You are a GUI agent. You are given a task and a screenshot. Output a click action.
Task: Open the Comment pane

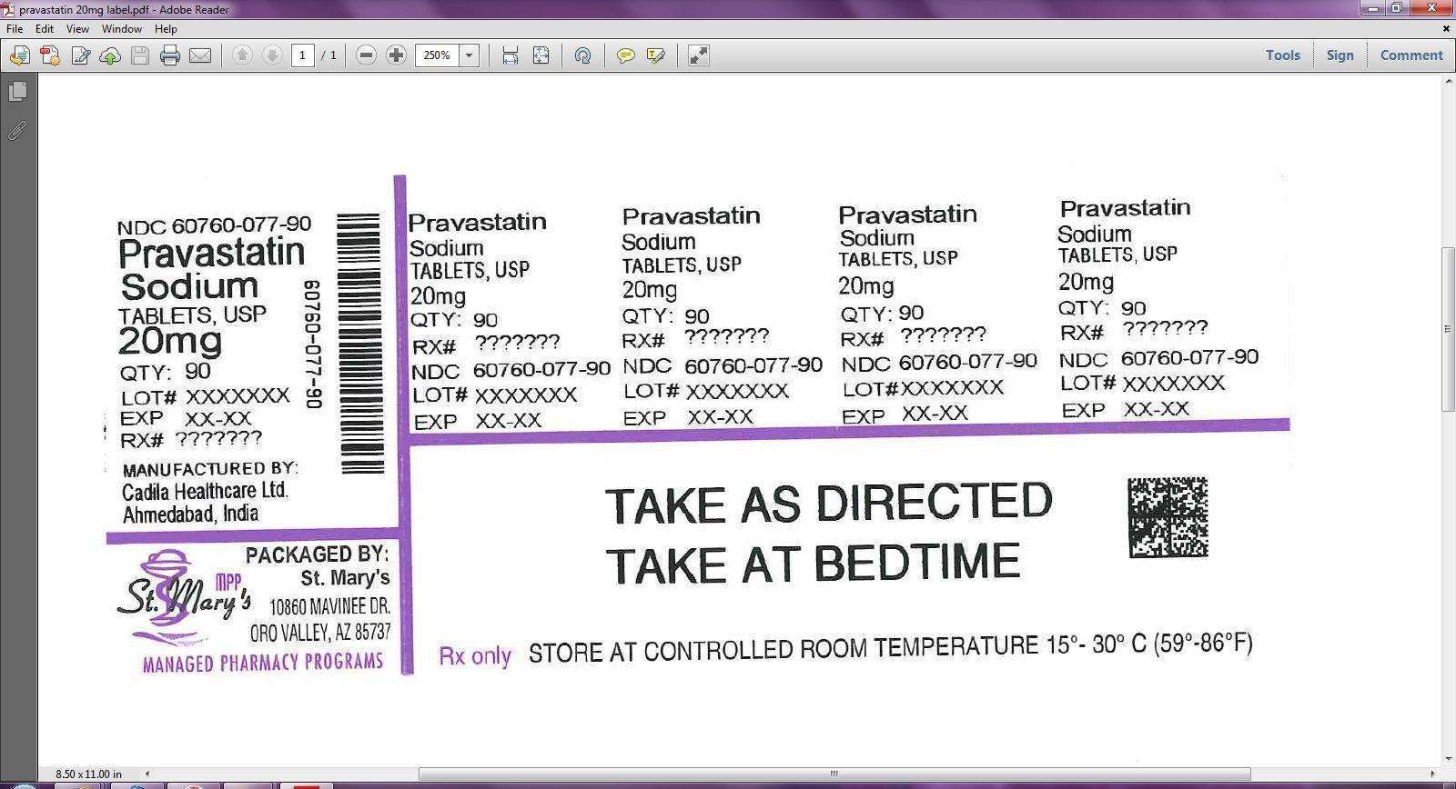point(1411,55)
